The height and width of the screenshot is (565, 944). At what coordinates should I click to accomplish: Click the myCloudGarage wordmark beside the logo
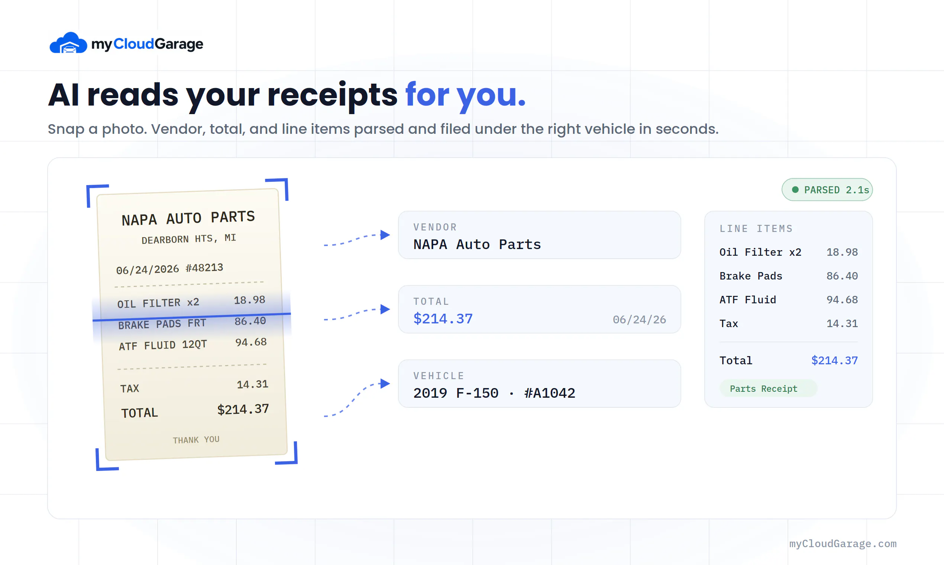coord(147,44)
